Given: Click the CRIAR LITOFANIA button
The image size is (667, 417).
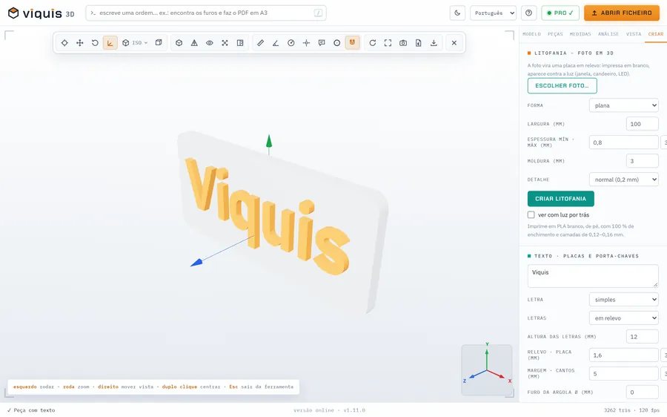Looking at the screenshot, I should (x=561, y=199).
